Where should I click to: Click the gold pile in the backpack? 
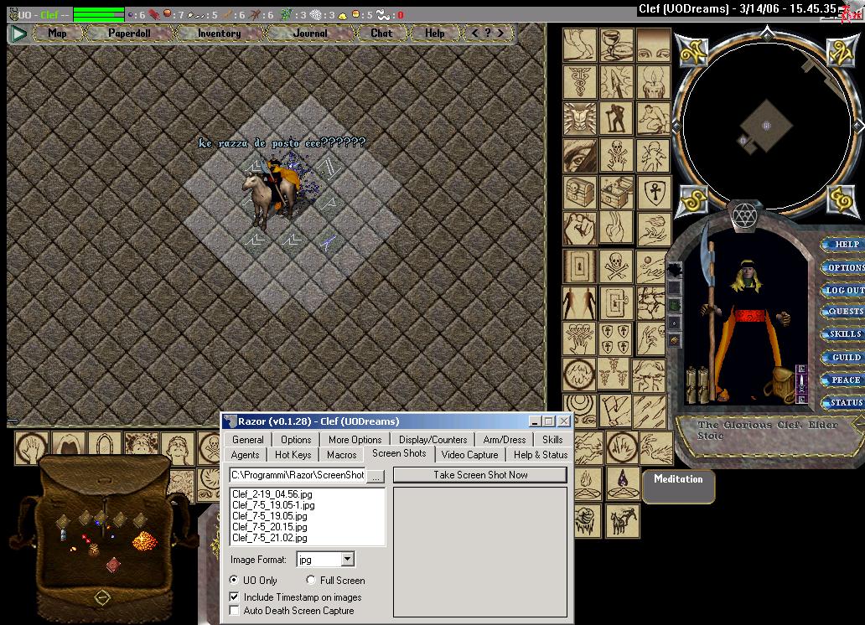(144, 540)
